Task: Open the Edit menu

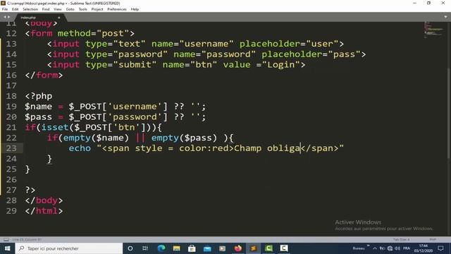Action: 16,9
